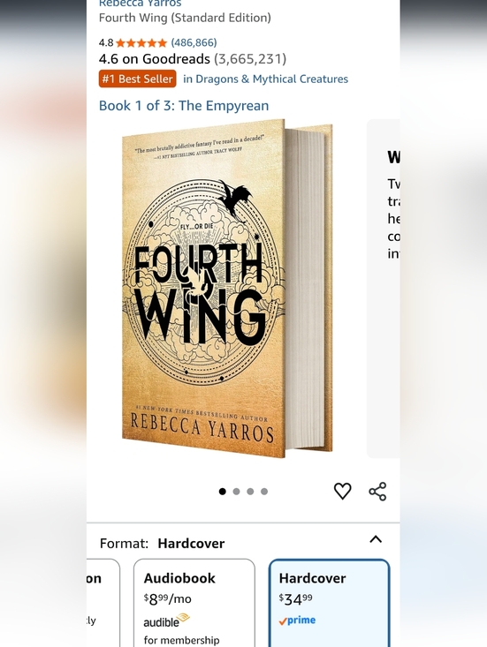Tap the #1 Best Seller badge
Screen dimensions: 487x647
[137, 79]
